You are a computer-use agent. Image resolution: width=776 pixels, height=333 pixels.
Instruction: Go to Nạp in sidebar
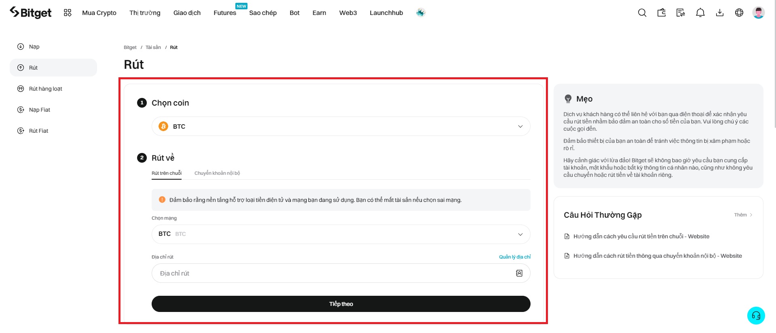(53, 47)
